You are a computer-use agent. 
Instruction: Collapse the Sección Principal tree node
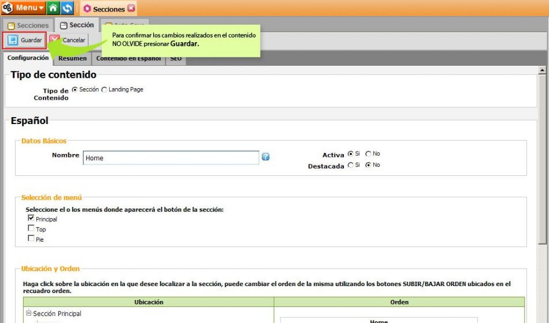tap(29, 313)
